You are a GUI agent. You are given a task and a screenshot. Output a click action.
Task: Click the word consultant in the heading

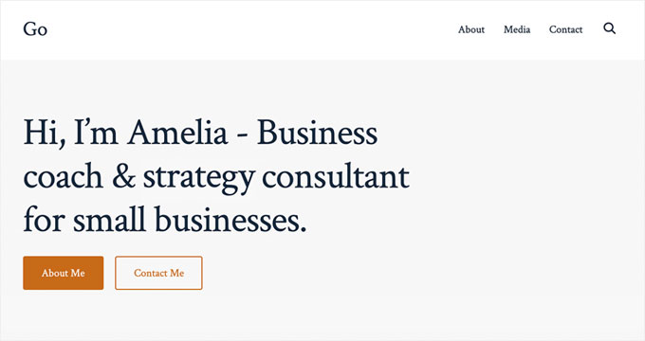(x=336, y=177)
